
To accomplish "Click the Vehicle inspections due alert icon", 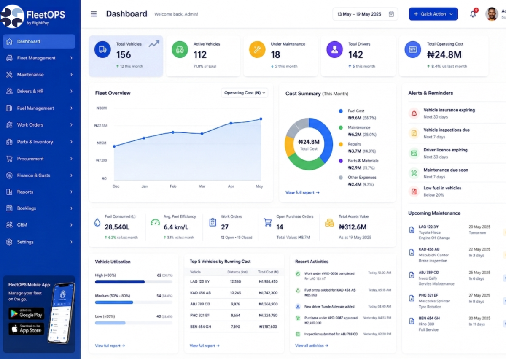I will point(414,133).
